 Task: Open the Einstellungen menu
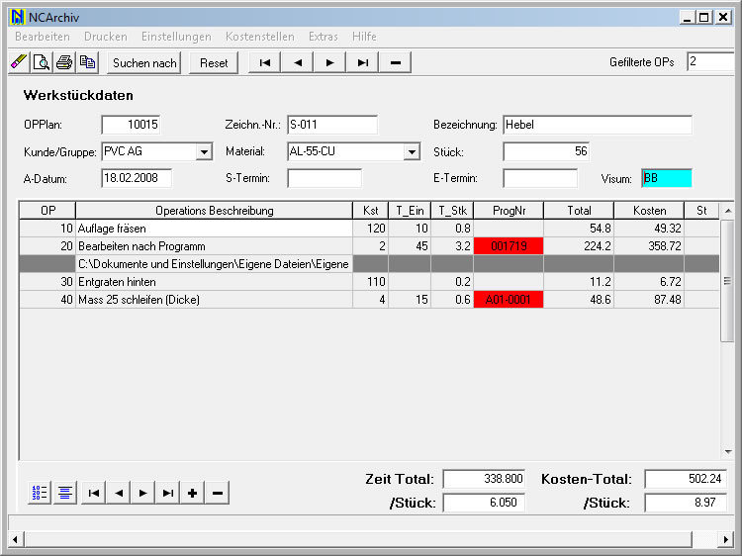(x=176, y=36)
